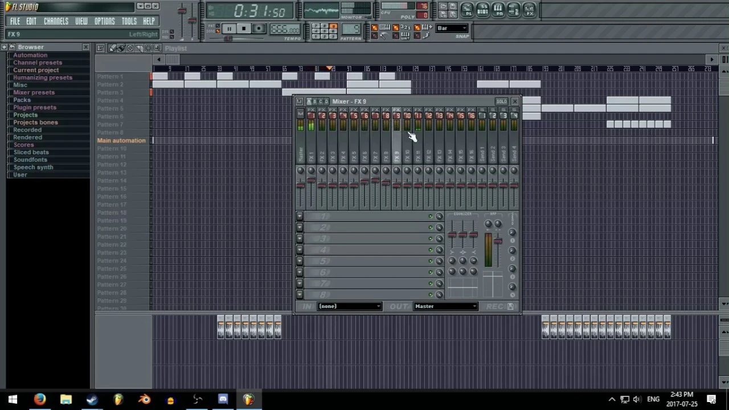The width and height of the screenshot is (729, 410).
Task: Switch to Song mode with SONG toggle
Action: coord(218,31)
